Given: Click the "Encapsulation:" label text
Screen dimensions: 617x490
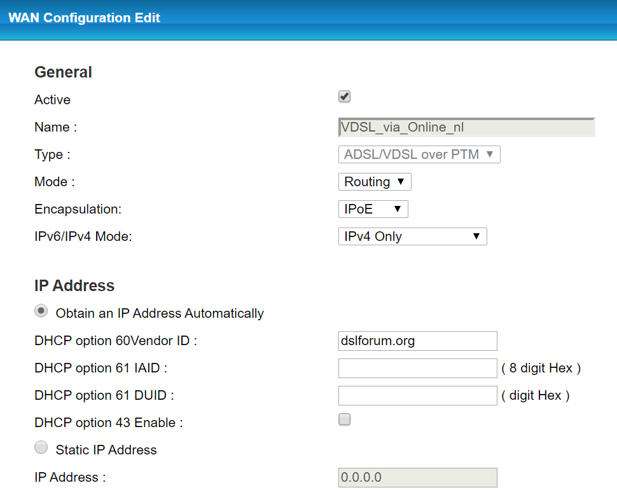Looking at the screenshot, I should point(78,209).
